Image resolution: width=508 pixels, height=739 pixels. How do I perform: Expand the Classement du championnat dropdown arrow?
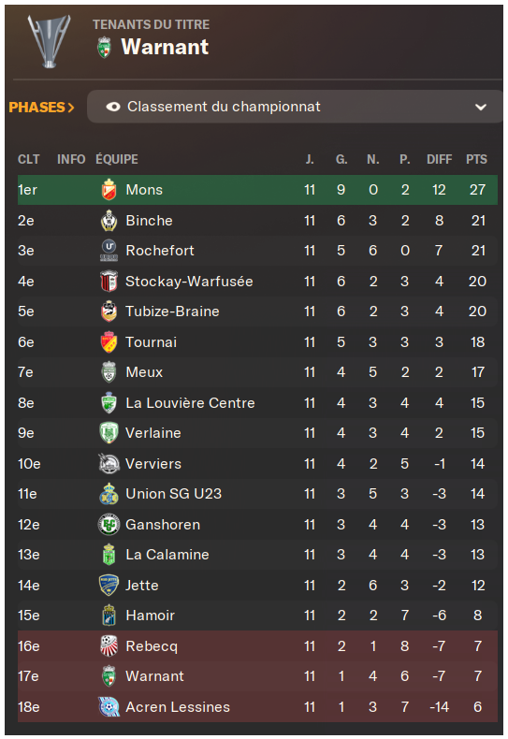coord(481,107)
